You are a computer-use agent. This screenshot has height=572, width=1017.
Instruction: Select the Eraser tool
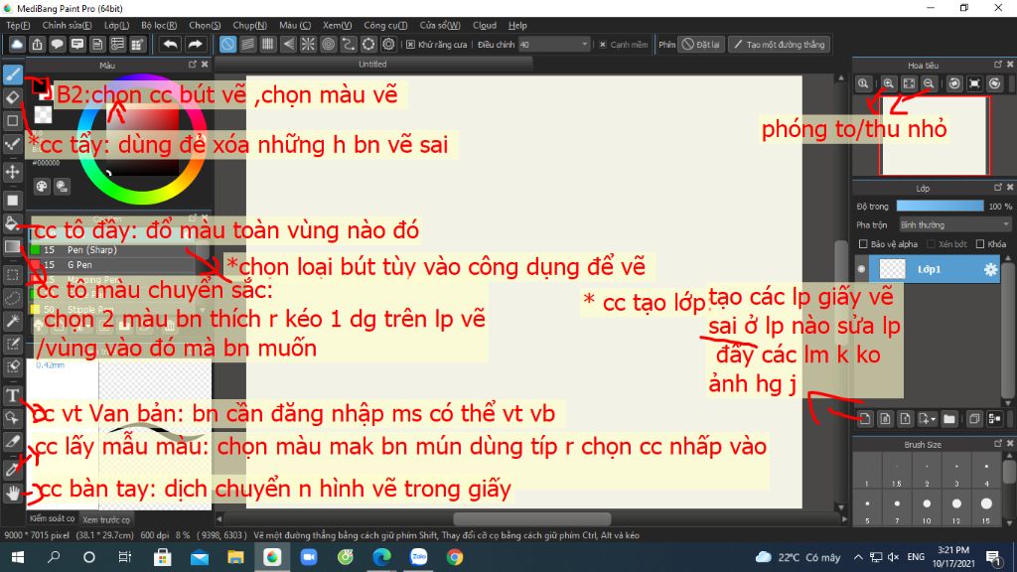coord(12,97)
